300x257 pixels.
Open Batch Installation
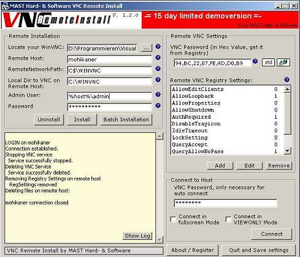pos(126,120)
